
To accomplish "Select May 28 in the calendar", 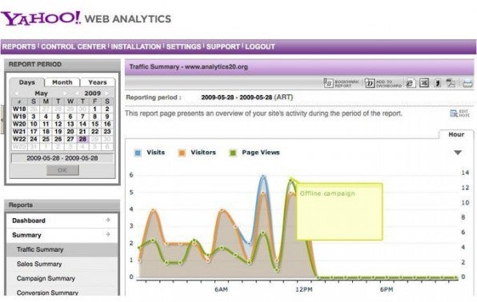I will click(82, 139).
